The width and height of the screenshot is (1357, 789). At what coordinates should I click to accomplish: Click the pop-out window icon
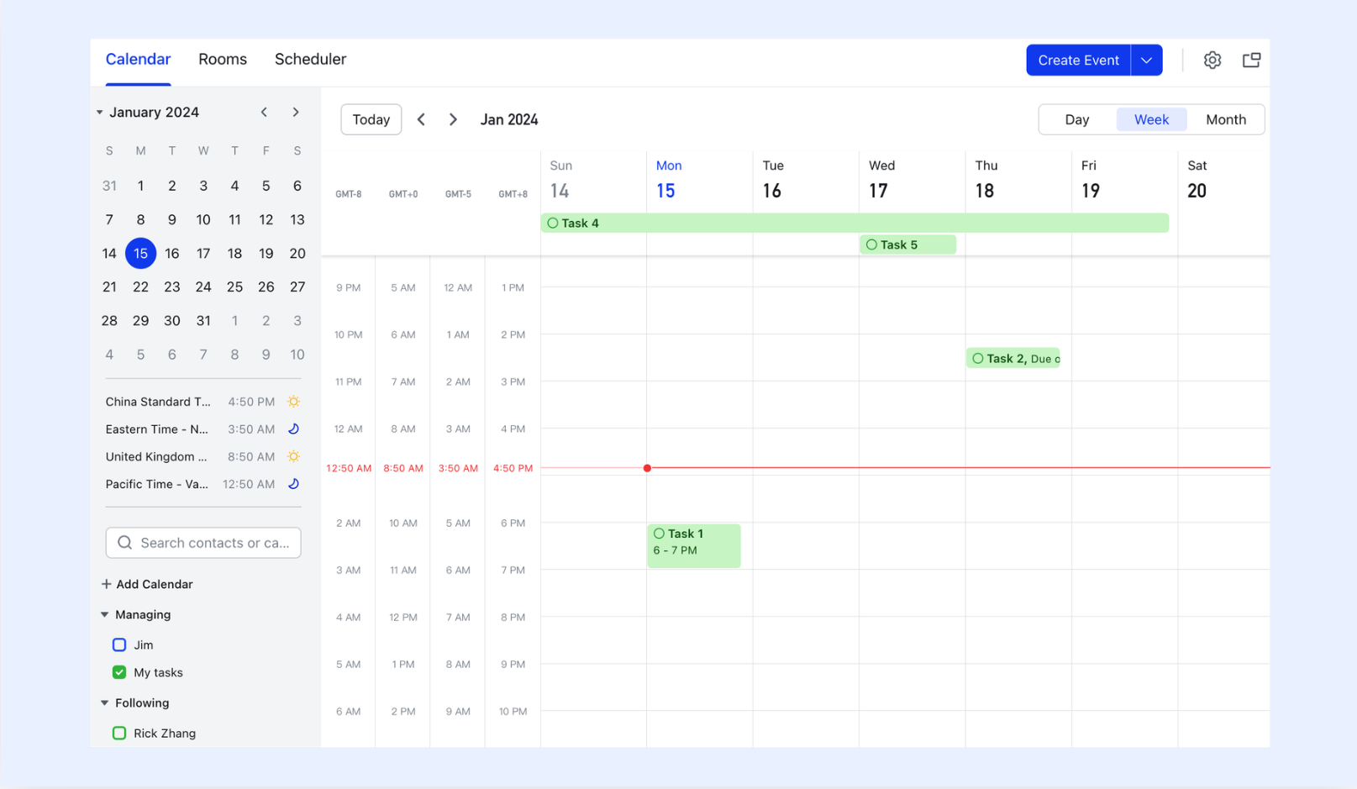1251,60
